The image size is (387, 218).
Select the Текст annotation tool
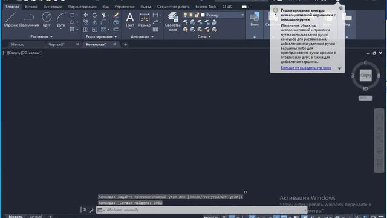130,20
